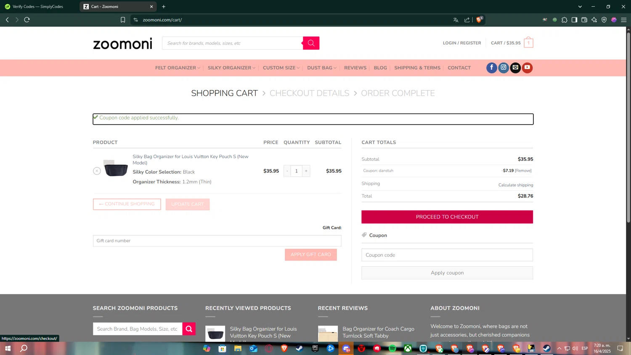Open Bag Organizer for Coach Cargo review

(378, 332)
